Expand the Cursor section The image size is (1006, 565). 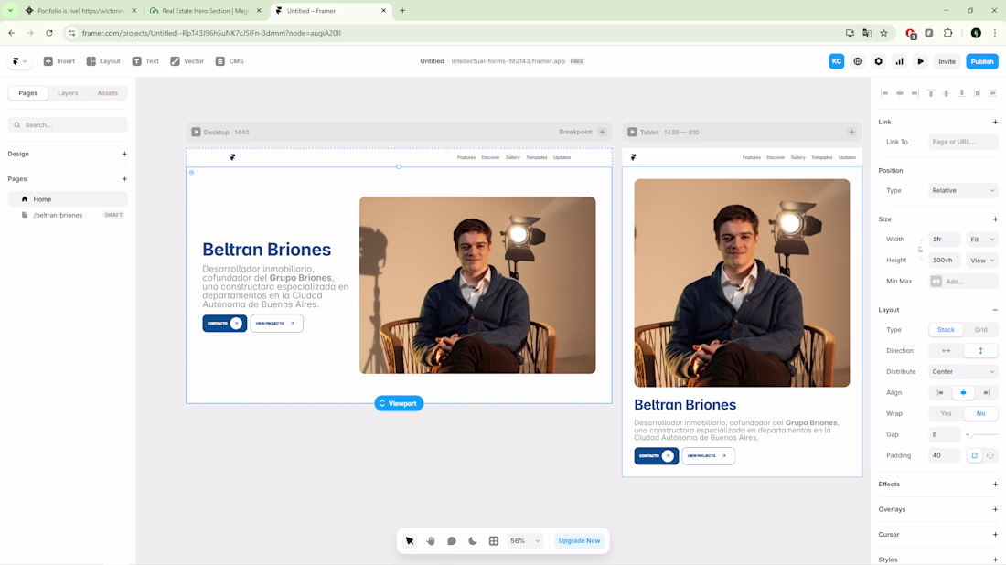pyautogui.click(x=995, y=534)
